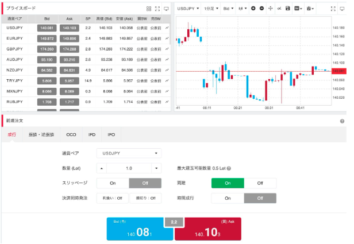Turn slippage On

pyautogui.click(x=113, y=183)
